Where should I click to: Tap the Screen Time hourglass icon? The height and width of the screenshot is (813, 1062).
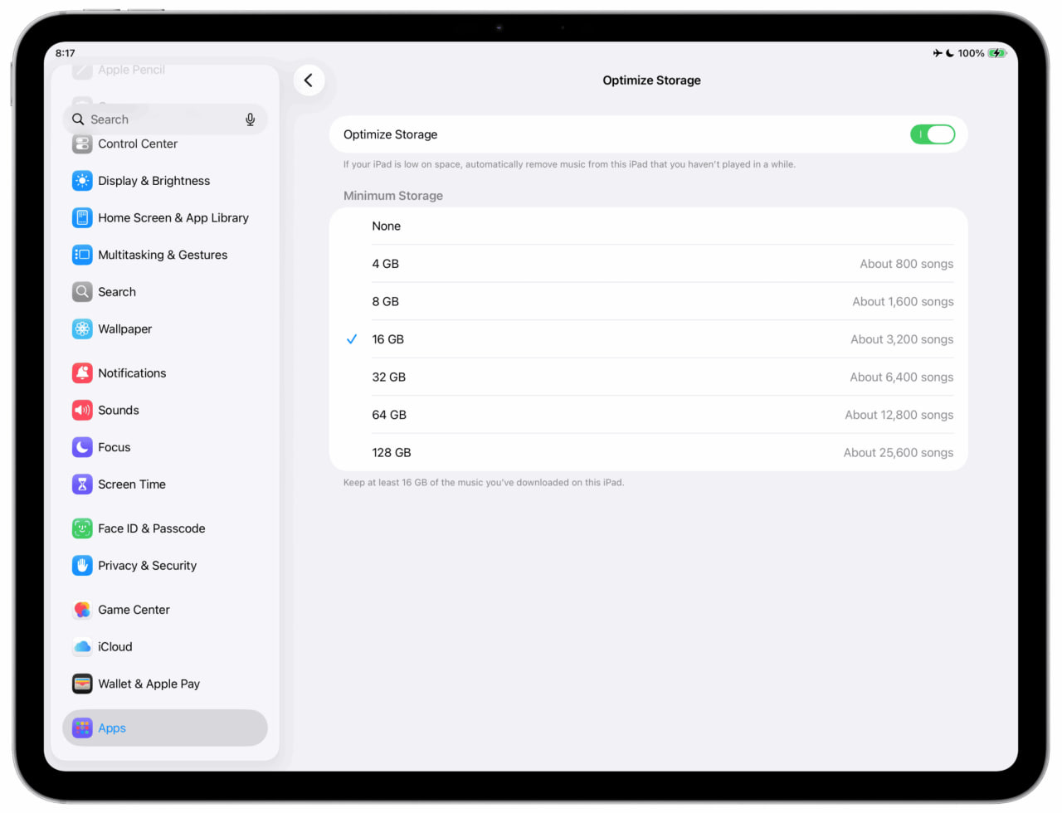tap(82, 484)
